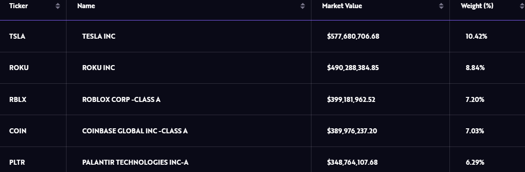Click ROKU INC company name
Image resolution: width=525 pixels, height=172 pixels.
tap(98, 68)
